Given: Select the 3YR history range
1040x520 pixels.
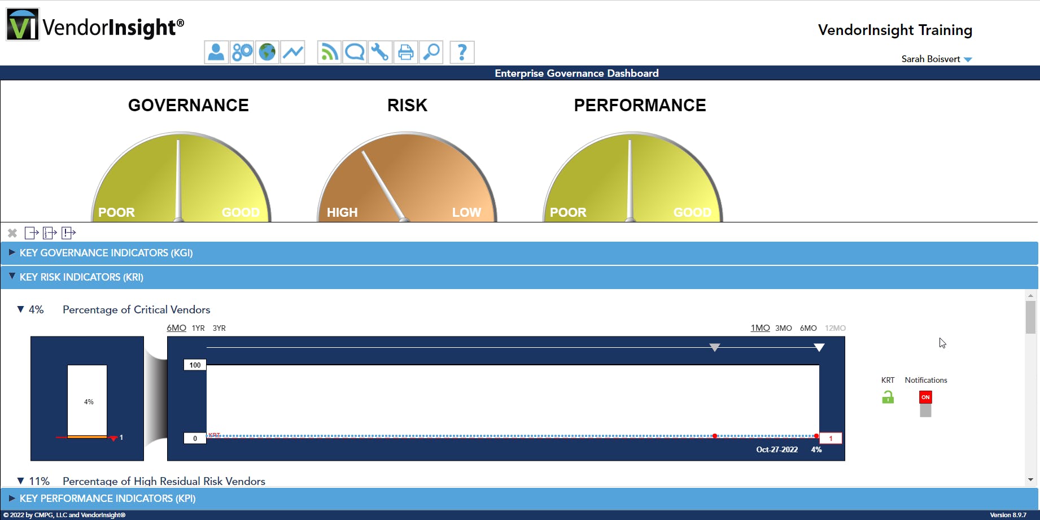Looking at the screenshot, I should tap(219, 328).
